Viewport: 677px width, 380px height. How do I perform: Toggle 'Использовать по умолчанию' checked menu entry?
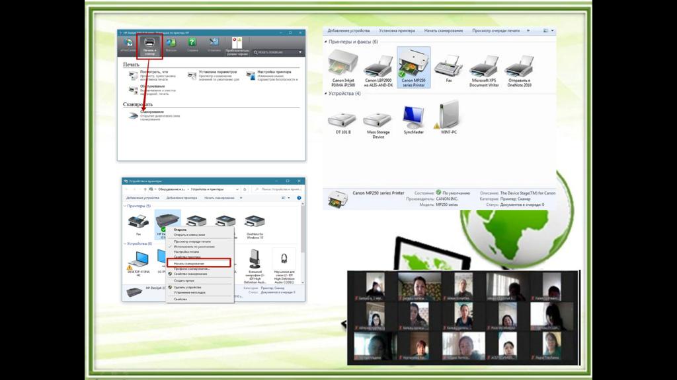(194, 246)
